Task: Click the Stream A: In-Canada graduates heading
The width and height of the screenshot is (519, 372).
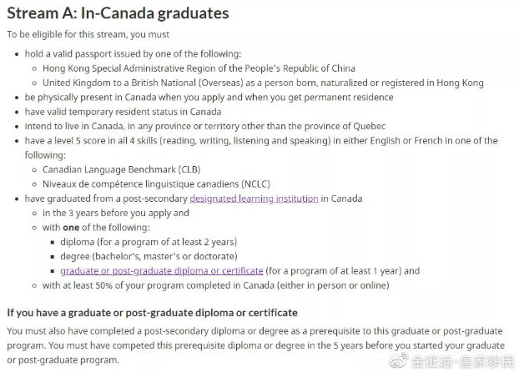Action: pos(118,13)
